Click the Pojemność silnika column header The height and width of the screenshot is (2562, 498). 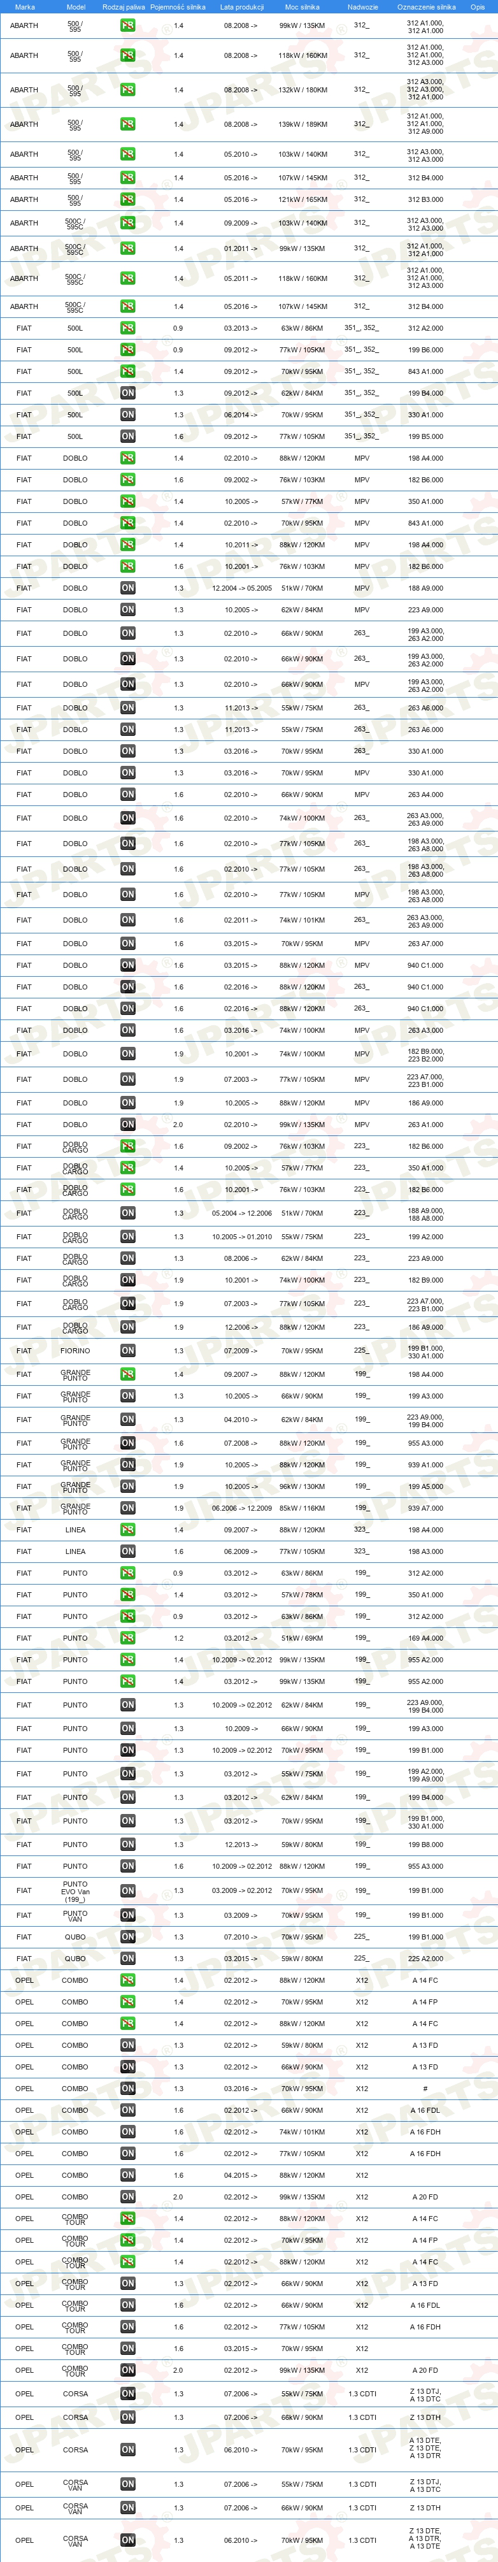(178, 7)
